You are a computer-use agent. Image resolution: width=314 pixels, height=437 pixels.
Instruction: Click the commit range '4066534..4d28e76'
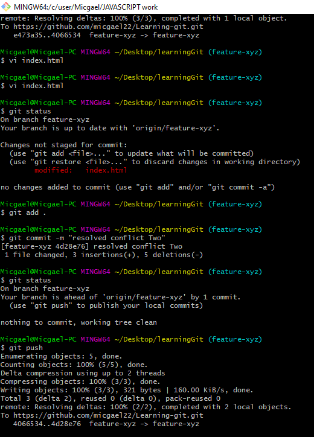[x=47, y=424]
